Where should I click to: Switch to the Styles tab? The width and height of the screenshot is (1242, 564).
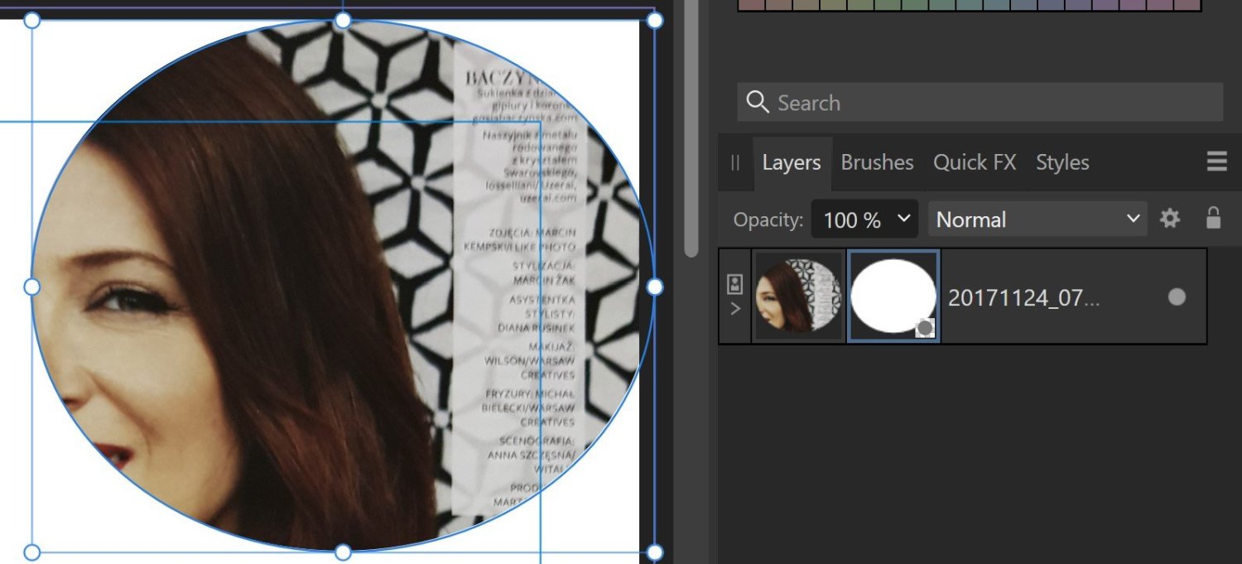(1062, 162)
